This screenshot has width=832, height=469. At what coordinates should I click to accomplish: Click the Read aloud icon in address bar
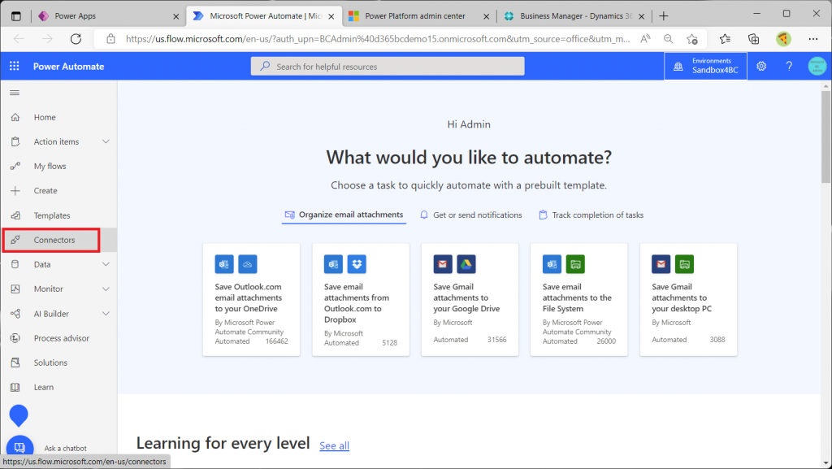coord(645,39)
